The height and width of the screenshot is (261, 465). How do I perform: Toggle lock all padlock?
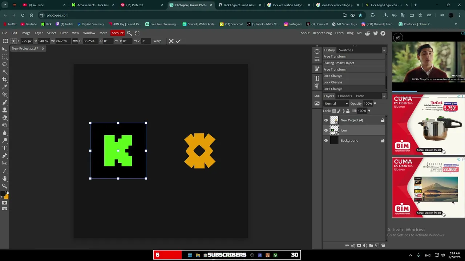click(348, 111)
